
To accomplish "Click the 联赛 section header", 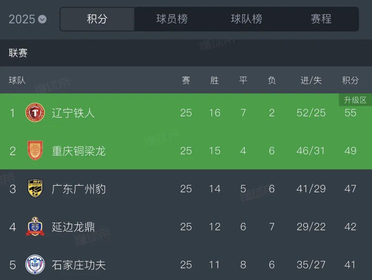I will pyautogui.click(x=18, y=53).
